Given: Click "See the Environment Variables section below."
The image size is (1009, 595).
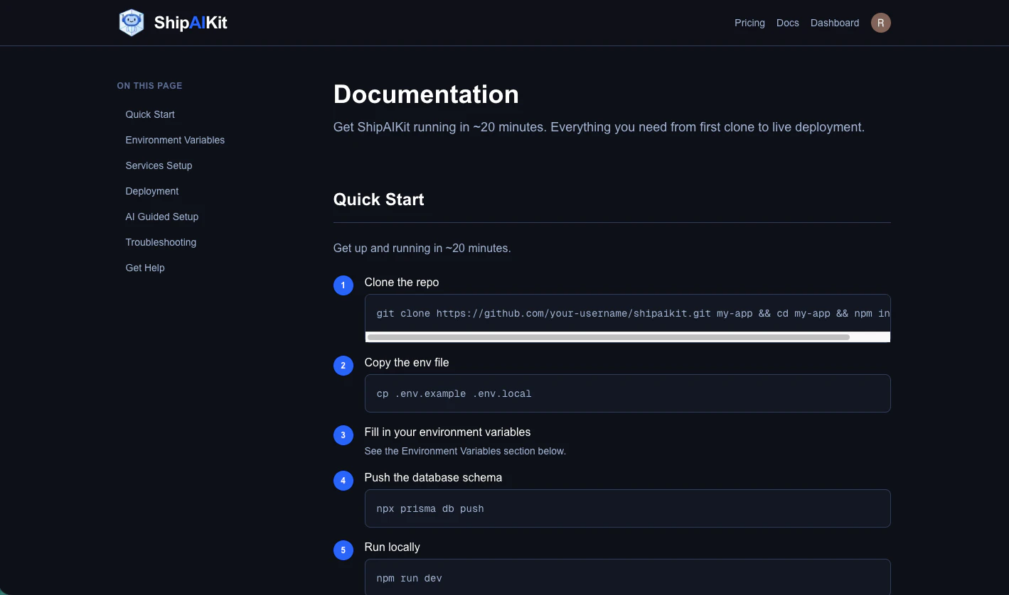Looking at the screenshot, I should coord(465,451).
